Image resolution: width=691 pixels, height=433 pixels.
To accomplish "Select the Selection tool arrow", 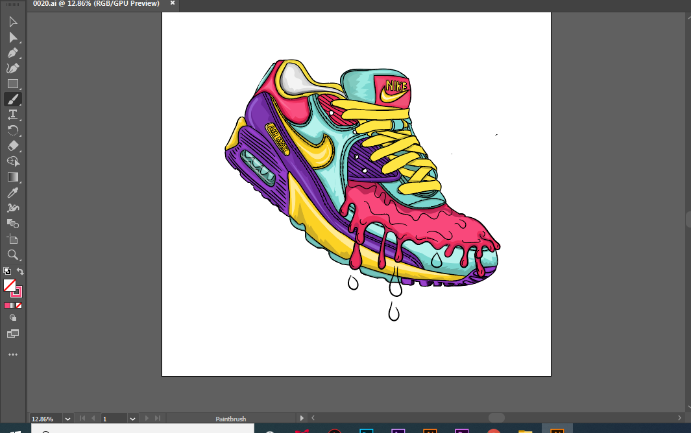I will pyautogui.click(x=13, y=21).
